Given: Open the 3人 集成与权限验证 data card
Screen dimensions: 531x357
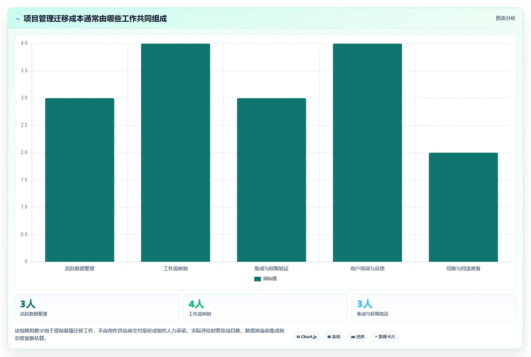Looking at the screenshot, I should pyautogui.click(x=434, y=308).
